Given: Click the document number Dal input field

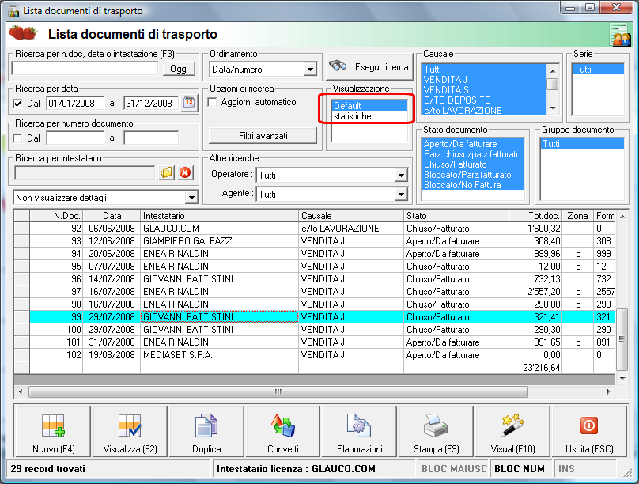Looking at the screenshot, I should tap(75, 138).
